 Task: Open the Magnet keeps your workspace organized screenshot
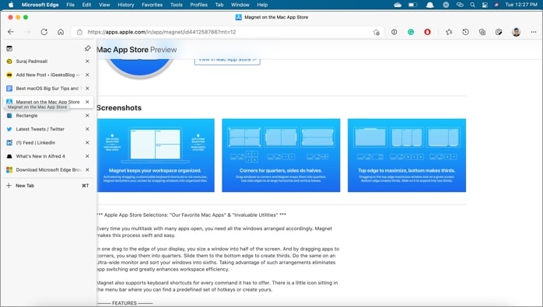(x=156, y=155)
